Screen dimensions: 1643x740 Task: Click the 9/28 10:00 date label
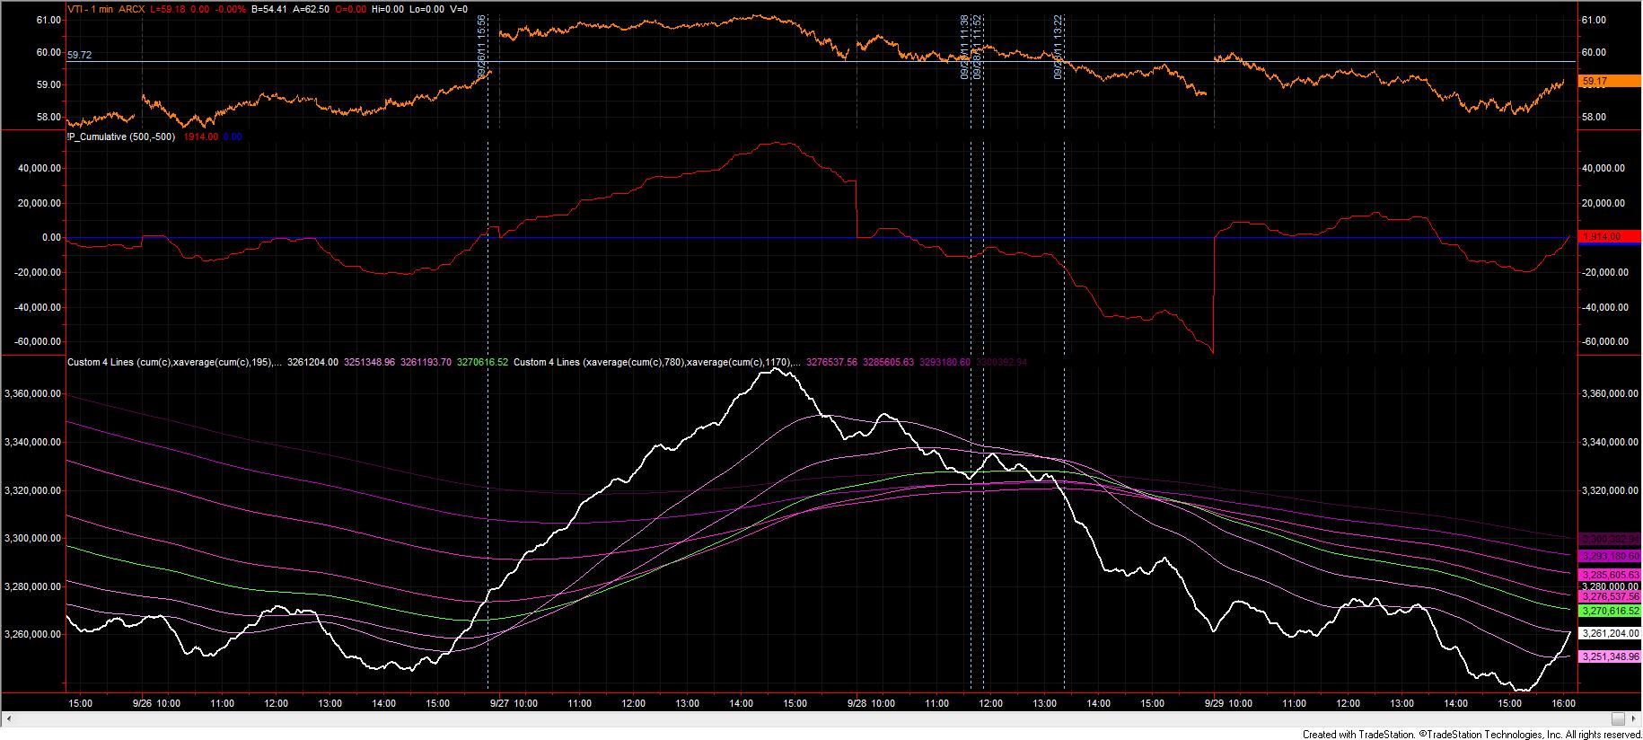click(x=871, y=704)
